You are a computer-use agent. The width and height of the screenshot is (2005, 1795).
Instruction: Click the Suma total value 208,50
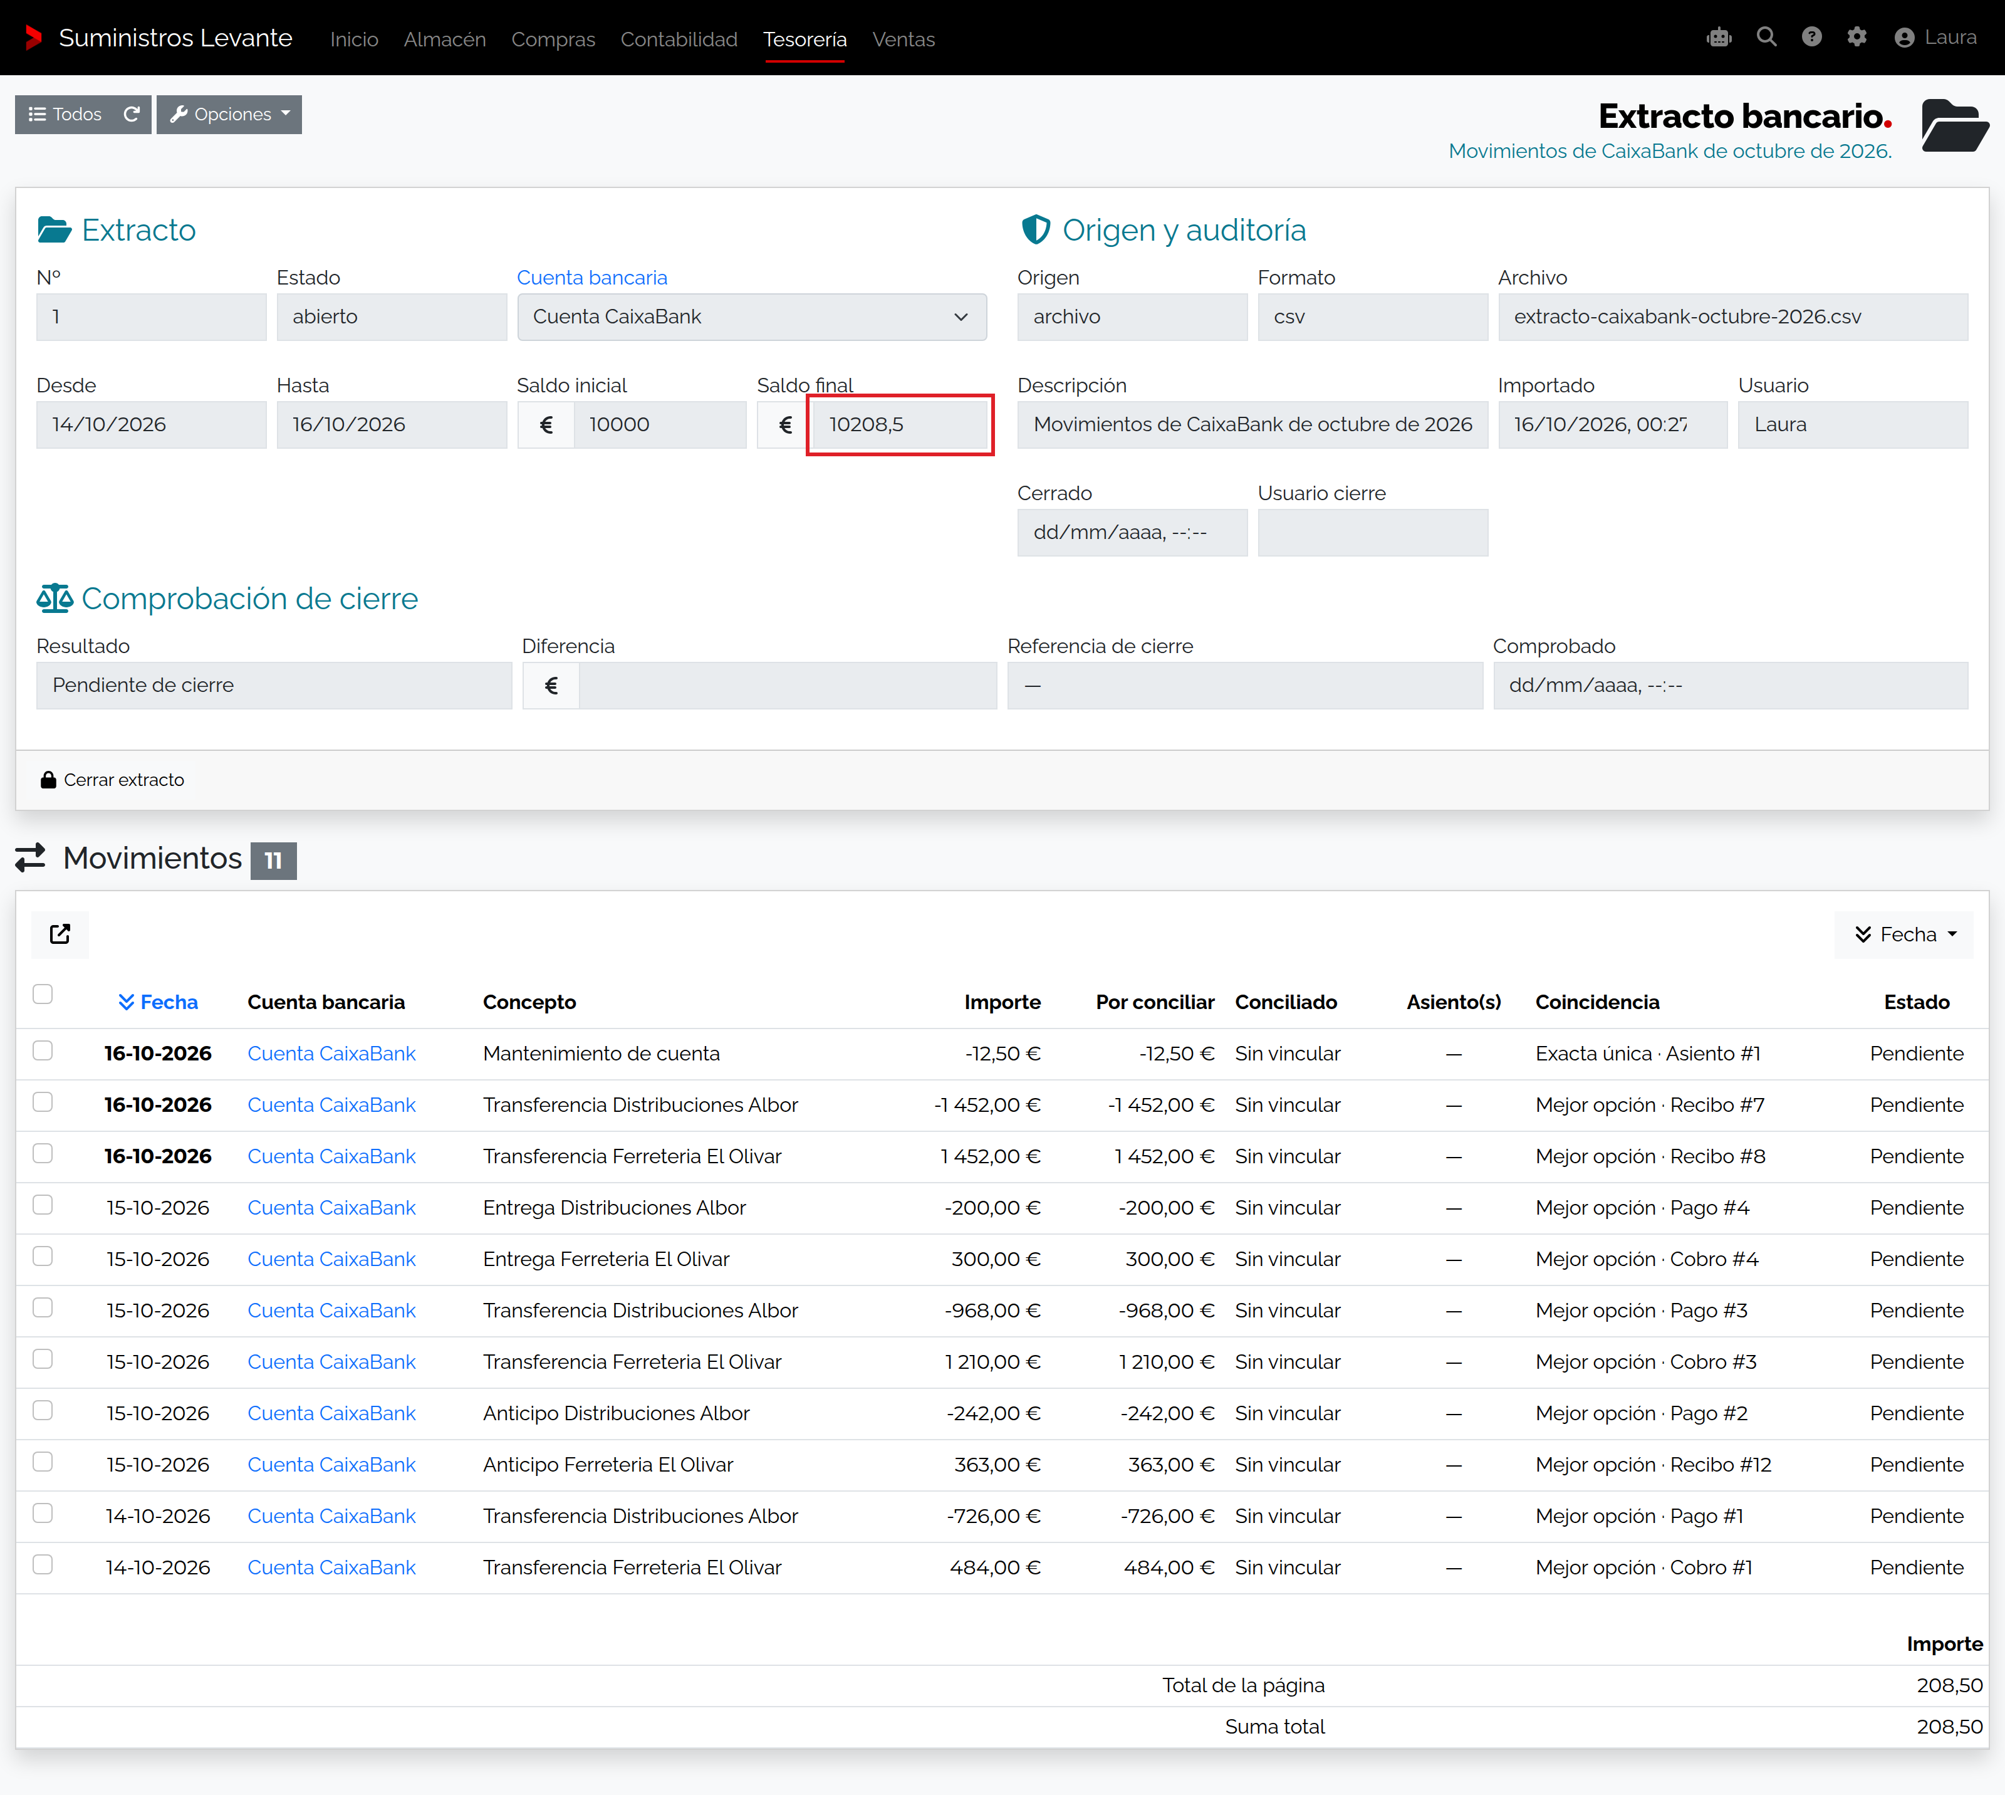click(1949, 1727)
